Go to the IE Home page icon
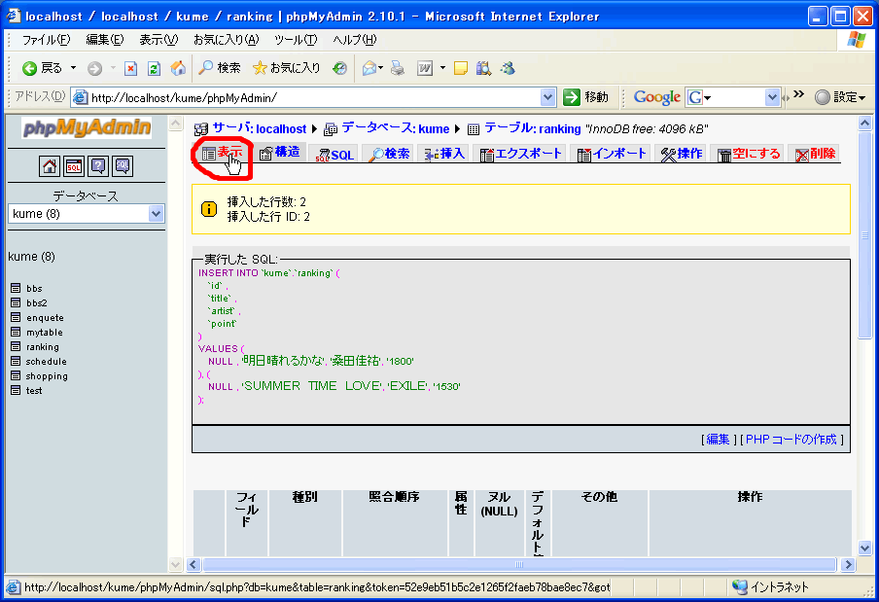The image size is (879, 602). (178, 68)
